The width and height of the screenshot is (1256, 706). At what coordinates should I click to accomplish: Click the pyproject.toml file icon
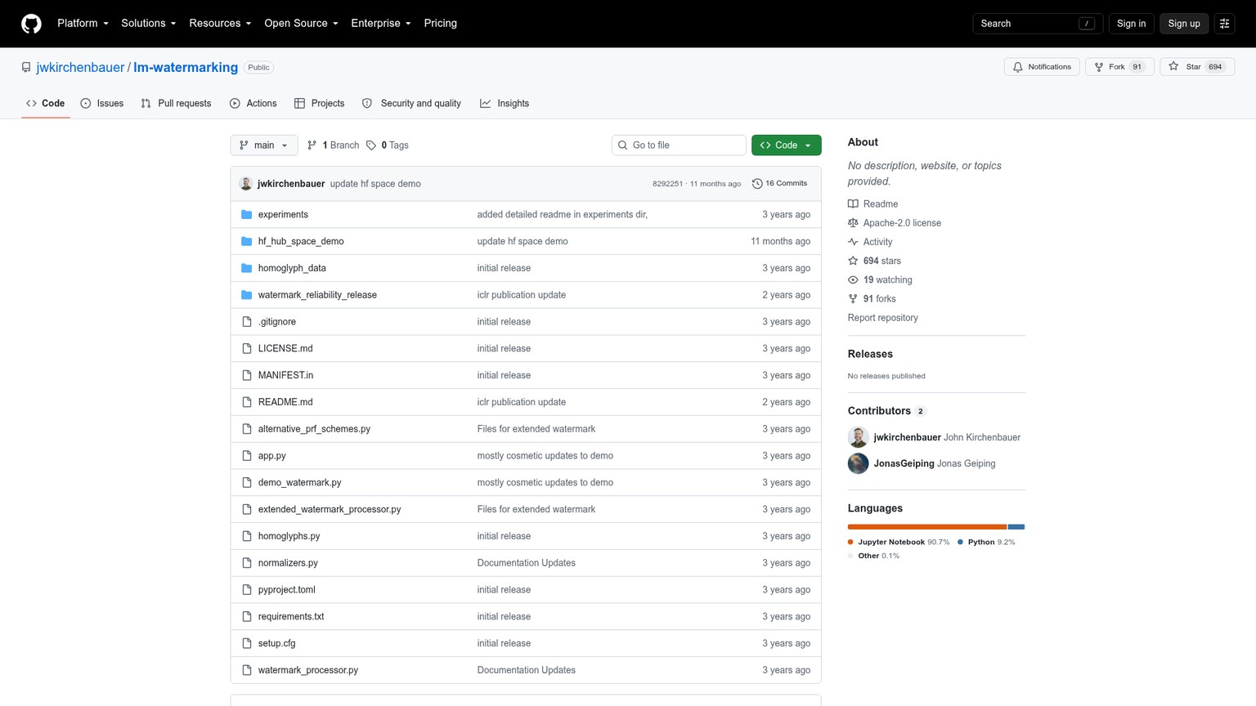coord(247,590)
